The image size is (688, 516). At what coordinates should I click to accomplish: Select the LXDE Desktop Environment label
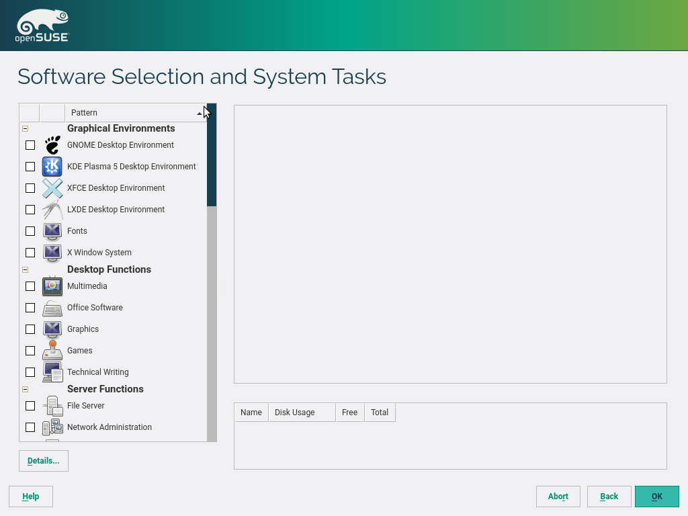[116, 210]
